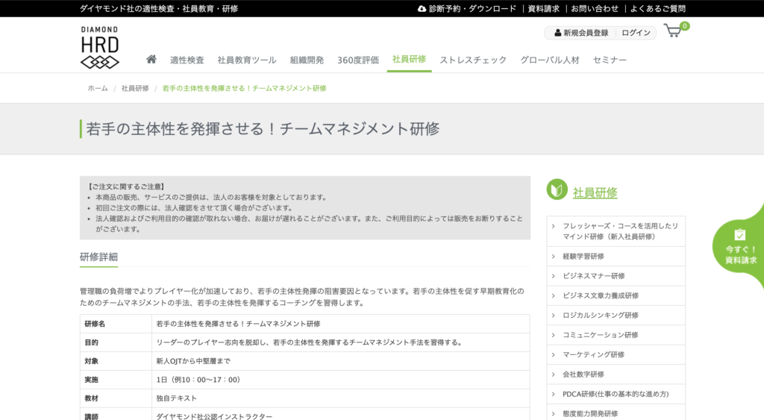This screenshot has height=420, width=764.
Task: Click the green book icon beside 社員研修
Action: pyautogui.click(x=557, y=191)
